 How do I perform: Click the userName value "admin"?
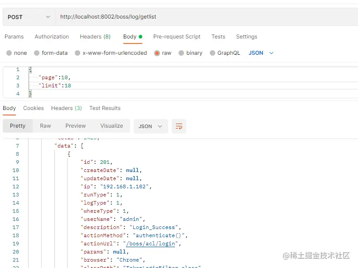(x=131, y=219)
